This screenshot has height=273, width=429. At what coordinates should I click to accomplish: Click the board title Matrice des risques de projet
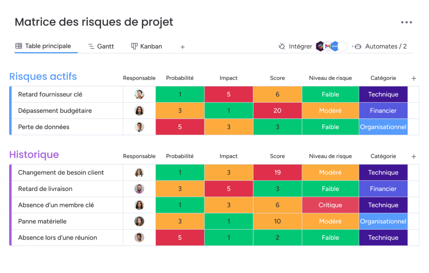pos(94,22)
